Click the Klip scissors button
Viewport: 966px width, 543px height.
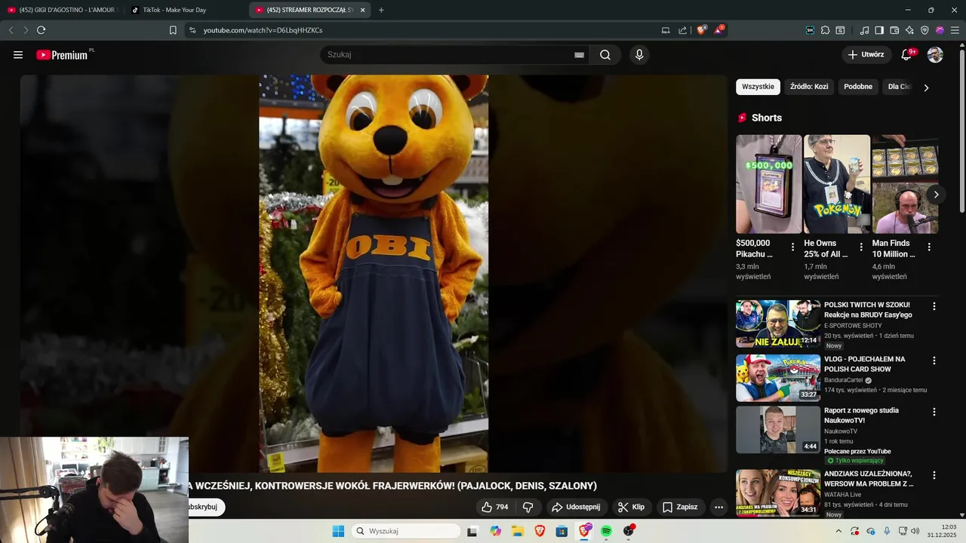click(x=632, y=507)
